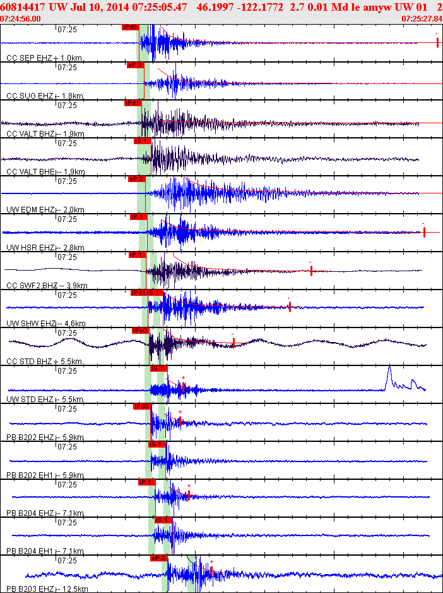Click the red coda end marker on CC SEP EHZ

pos(437,42)
